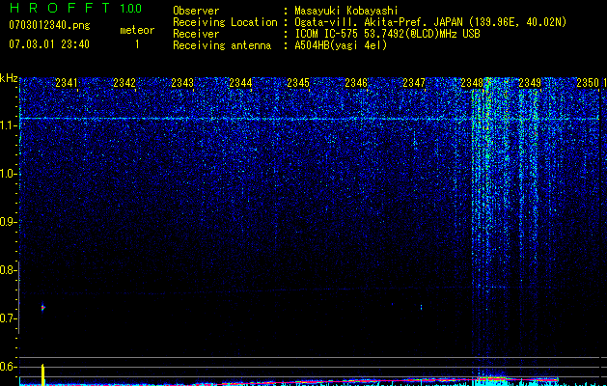
Task: Click the 2341 time marker
Action: 67,83
